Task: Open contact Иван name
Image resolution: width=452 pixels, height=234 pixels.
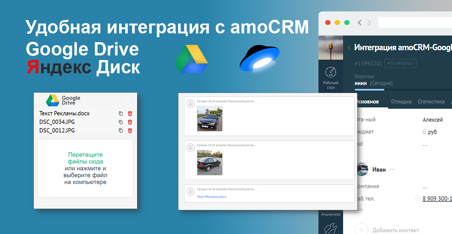Action: tap(379, 169)
